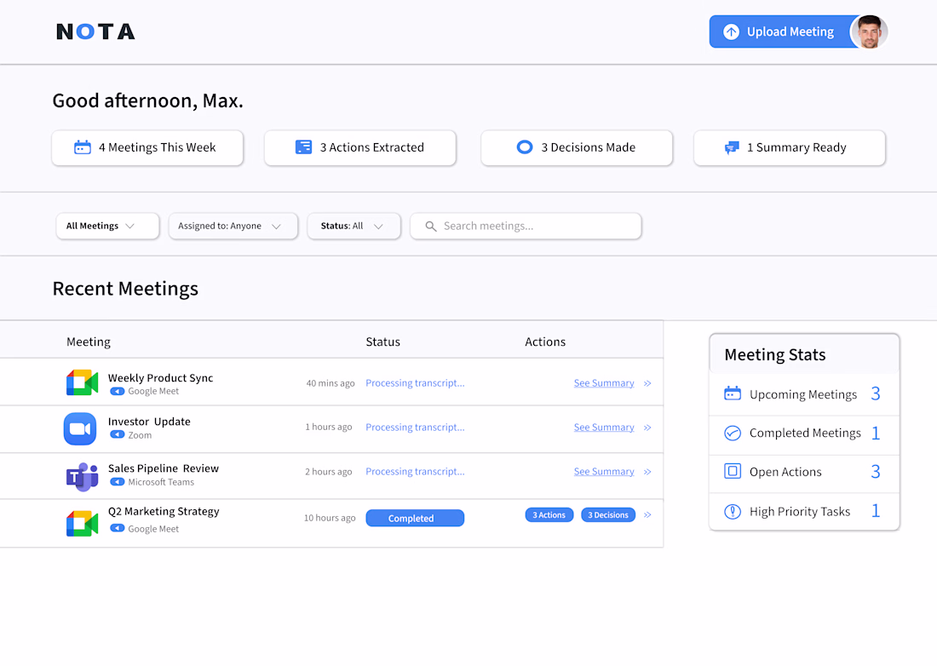
Task: Click the camera badge under Q2 Marketing Strategy
Action: [x=118, y=528]
